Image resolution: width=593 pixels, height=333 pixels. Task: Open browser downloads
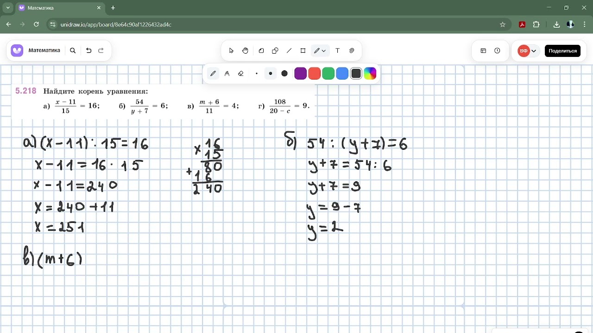coord(557,25)
